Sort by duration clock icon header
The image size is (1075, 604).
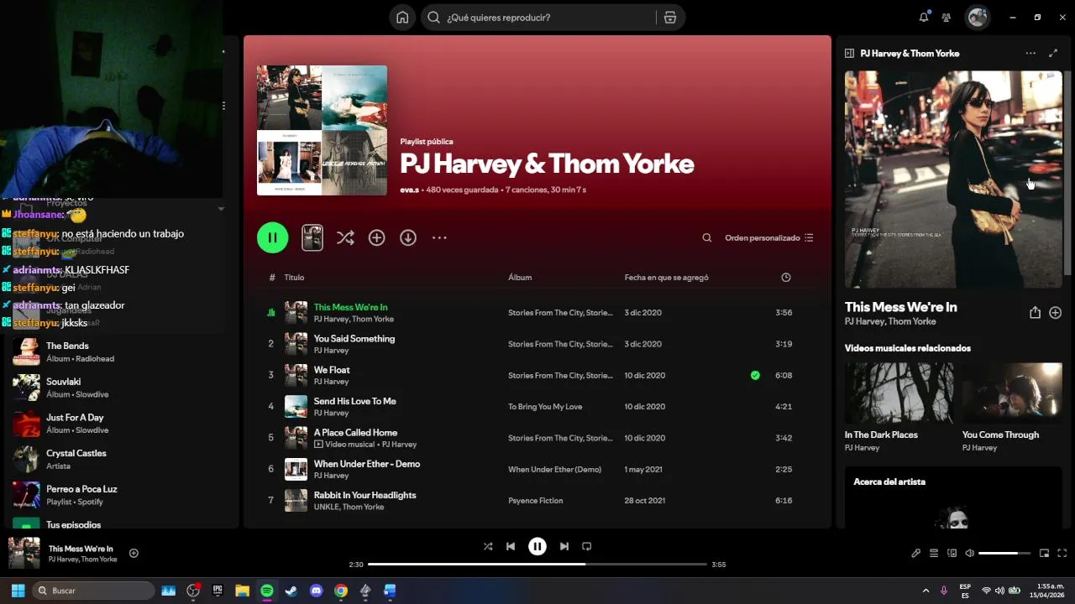(785, 278)
